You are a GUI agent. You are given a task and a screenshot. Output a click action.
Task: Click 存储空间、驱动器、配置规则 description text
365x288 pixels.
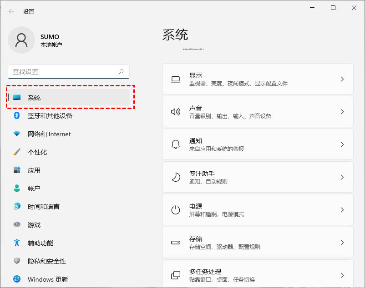(x=225, y=247)
